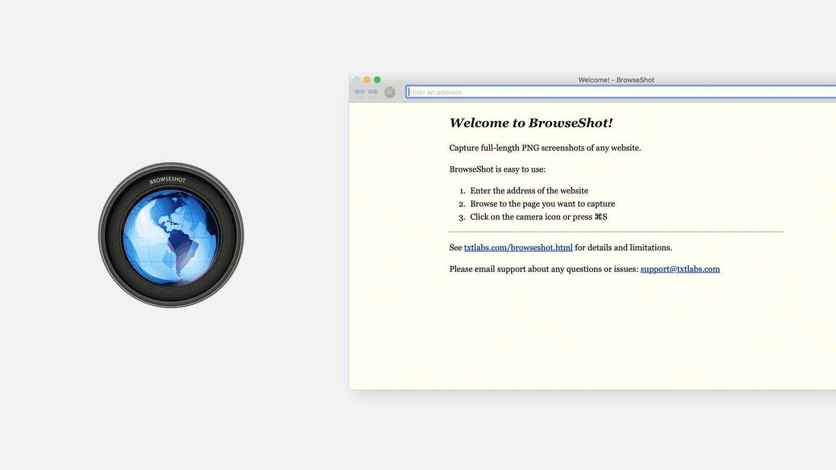Minimize the BrowseShot window with the yellow button
The image size is (836, 470).
[367, 80]
